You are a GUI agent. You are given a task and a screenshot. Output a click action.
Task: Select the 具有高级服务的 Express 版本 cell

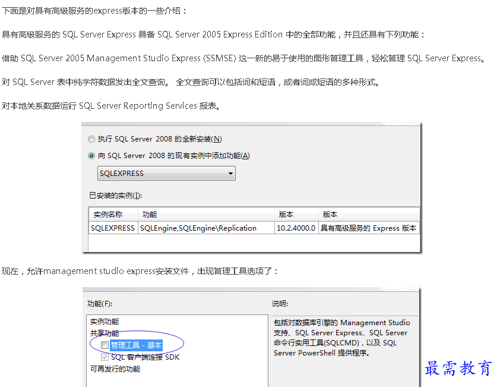[x=369, y=228]
